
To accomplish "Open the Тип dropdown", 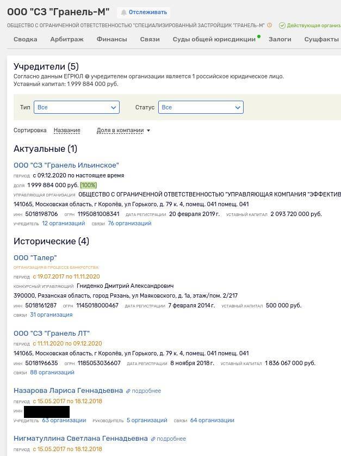I will pos(76,107).
